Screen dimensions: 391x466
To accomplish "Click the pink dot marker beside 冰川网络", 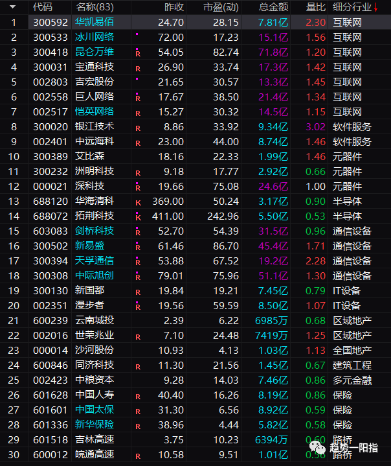I will [x=137, y=34].
